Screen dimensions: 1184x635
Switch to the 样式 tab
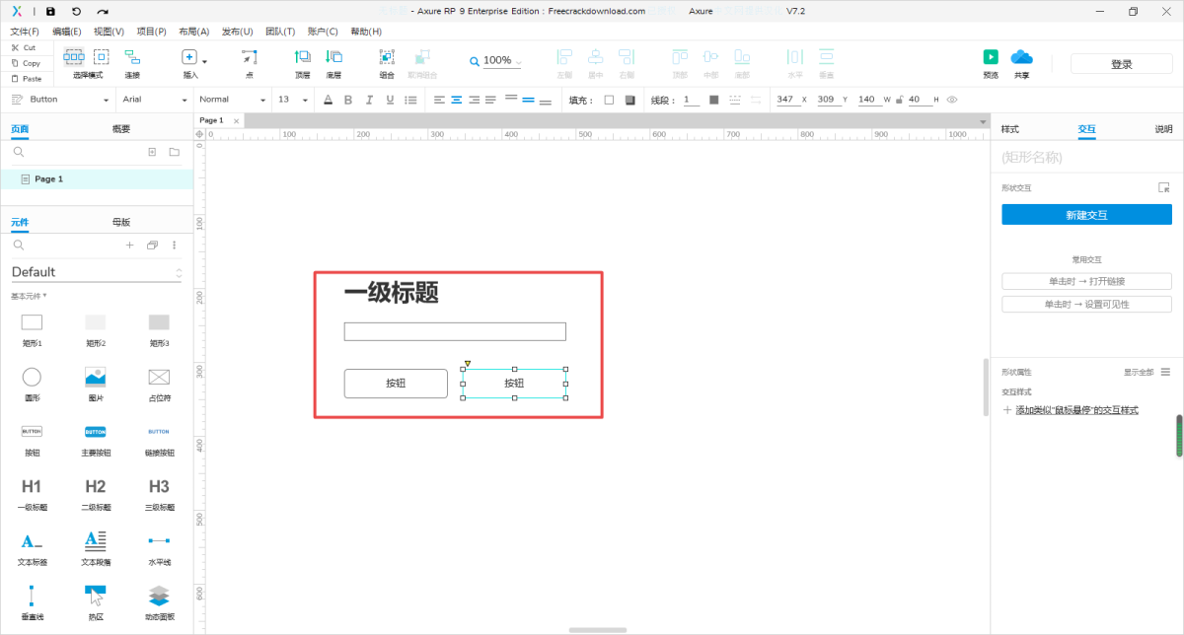[1009, 129]
